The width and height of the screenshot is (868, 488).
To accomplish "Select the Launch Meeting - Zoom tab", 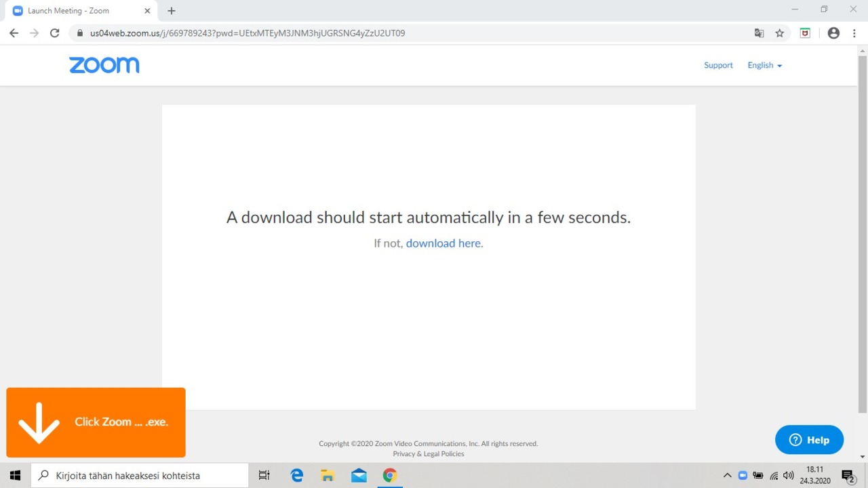I will [75, 11].
